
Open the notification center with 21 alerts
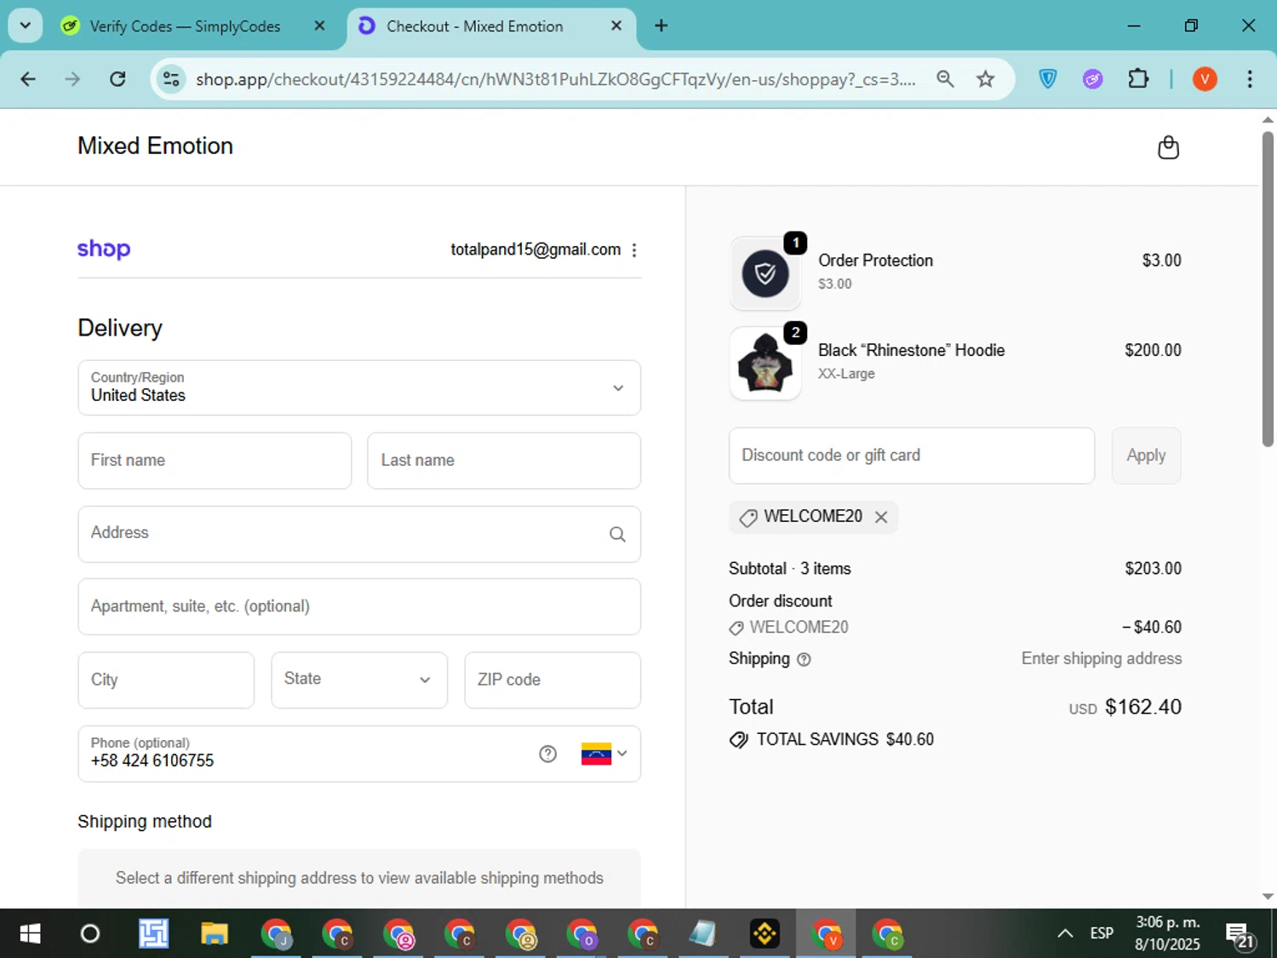pos(1240,935)
